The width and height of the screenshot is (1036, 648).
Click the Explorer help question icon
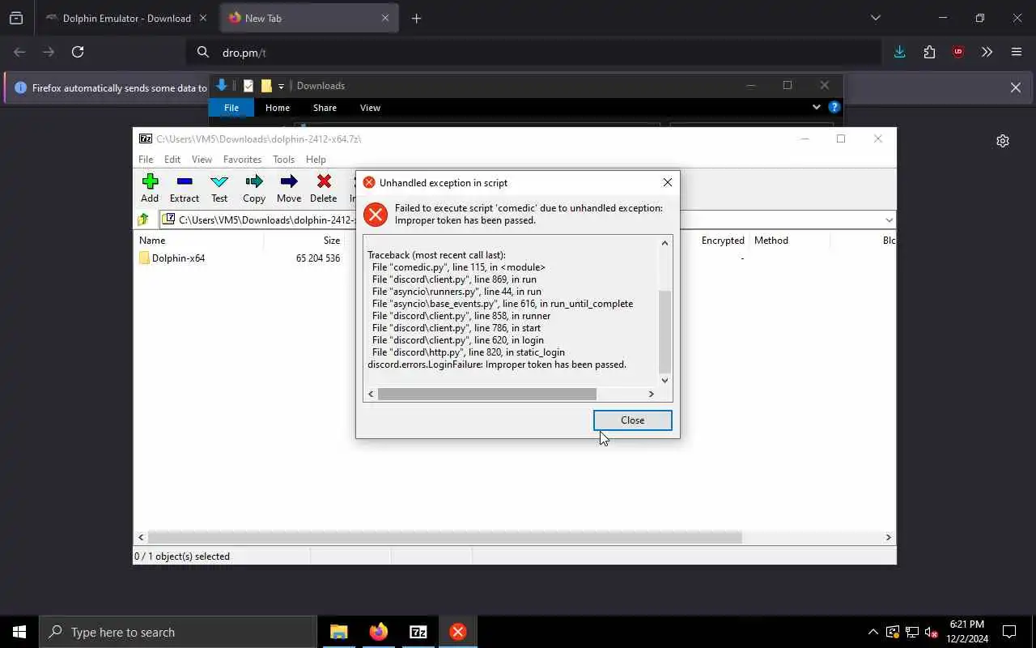(x=834, y=107)
